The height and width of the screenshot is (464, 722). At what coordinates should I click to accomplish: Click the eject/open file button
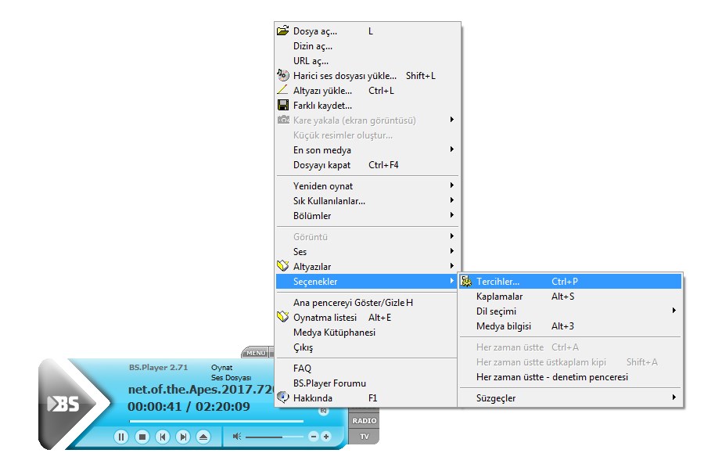point(203,437)
